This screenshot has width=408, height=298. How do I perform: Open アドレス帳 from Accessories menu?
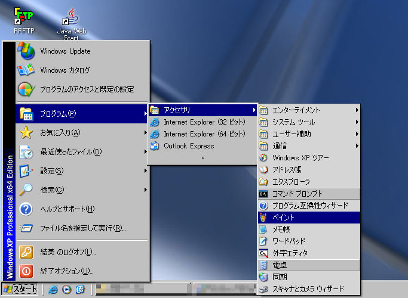(x=309, y=170)
